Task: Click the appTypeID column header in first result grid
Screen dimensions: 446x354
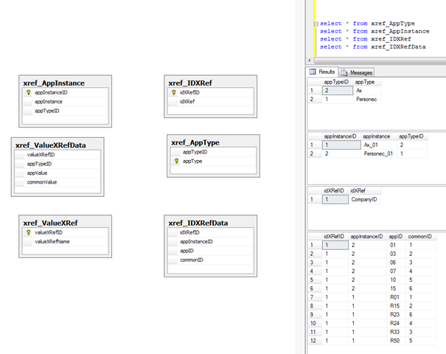Action: coord(338,82)
